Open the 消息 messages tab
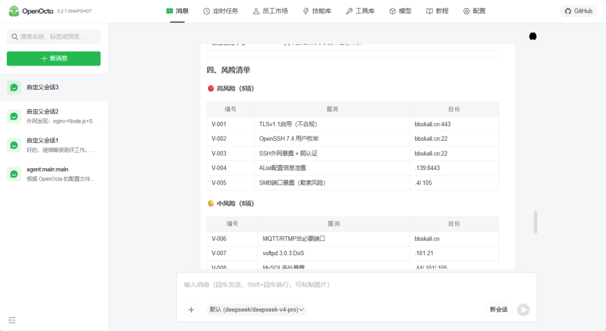This screenshot has width=606, height=331. 177,11
